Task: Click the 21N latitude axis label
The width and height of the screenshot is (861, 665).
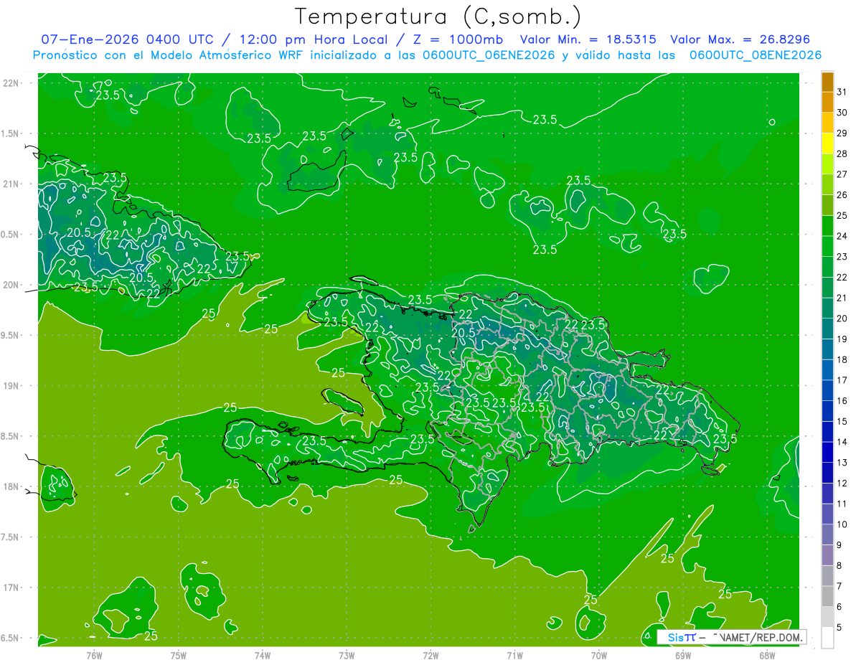Action: pos(10,184)
